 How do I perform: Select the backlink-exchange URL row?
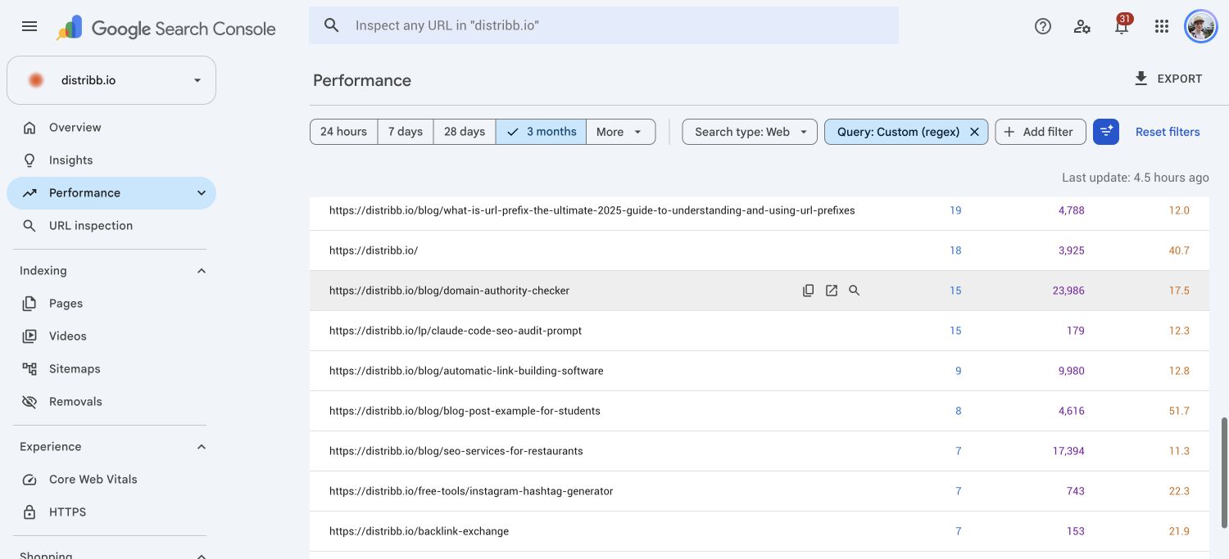click(760, 531)
